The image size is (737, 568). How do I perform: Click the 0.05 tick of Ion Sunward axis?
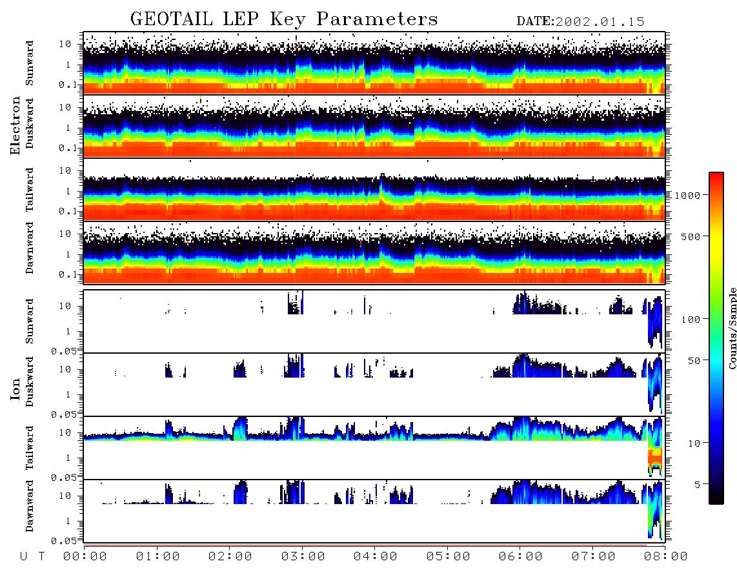(x=63, y=350)
